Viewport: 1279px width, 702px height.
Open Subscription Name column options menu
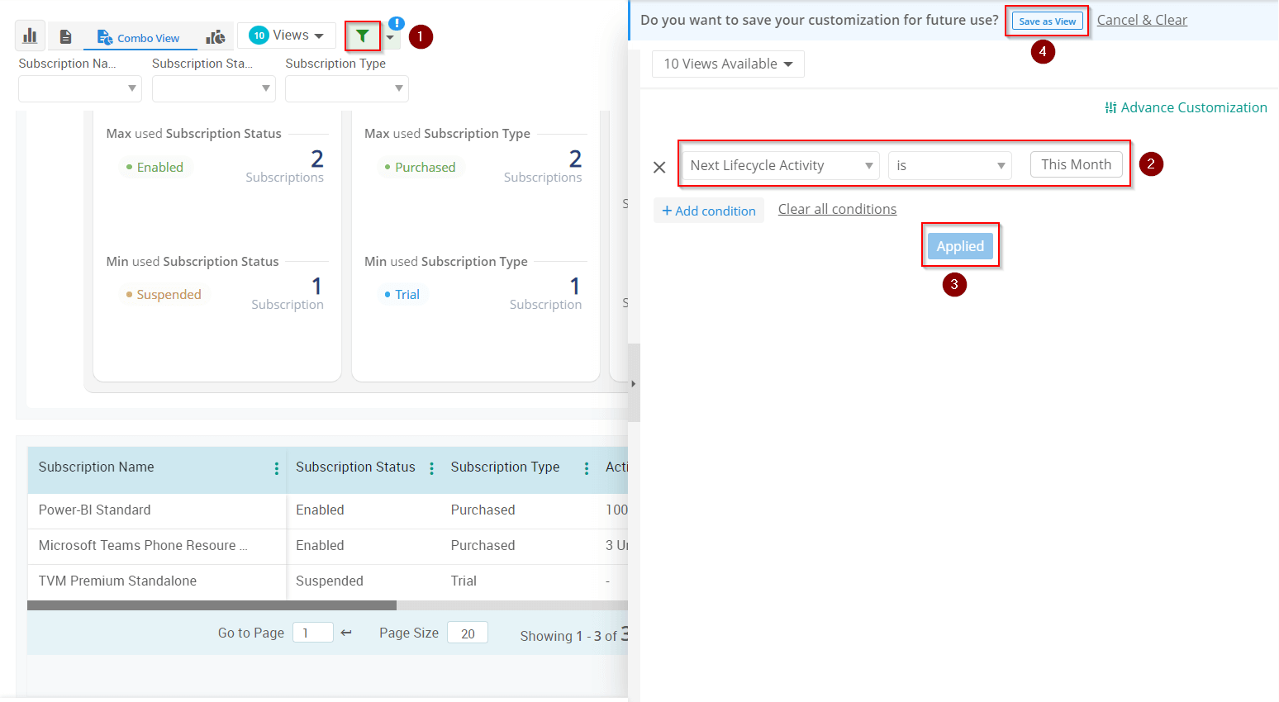(276, 468)
